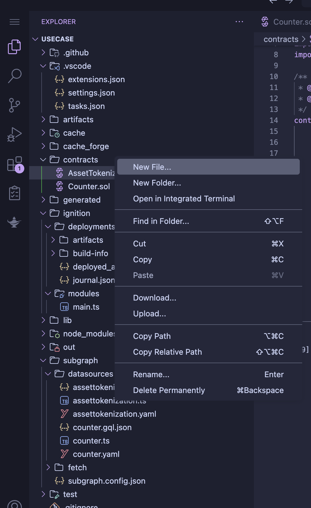Click subgraph.config.json file icon
This screenshot has width=311, height=508.
coord(60,481)
